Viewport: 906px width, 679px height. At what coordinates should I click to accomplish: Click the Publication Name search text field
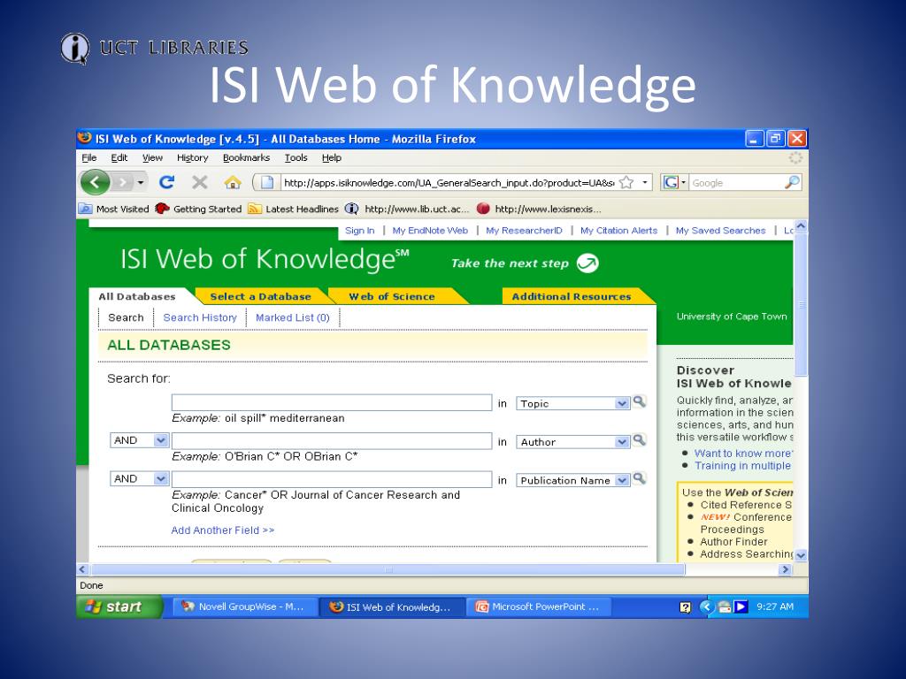pyautogui.click(x=332, y=479)
